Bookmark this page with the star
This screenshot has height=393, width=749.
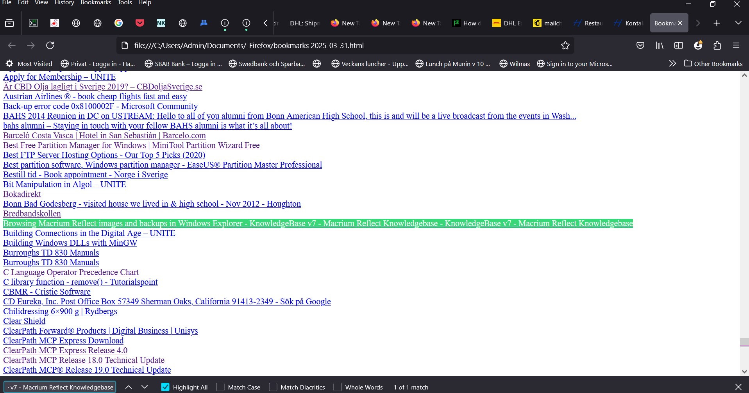(x=565, y=45)
